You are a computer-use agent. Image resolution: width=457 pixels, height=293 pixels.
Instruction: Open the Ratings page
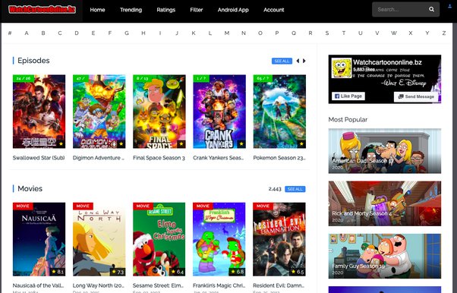click(165, 10)
